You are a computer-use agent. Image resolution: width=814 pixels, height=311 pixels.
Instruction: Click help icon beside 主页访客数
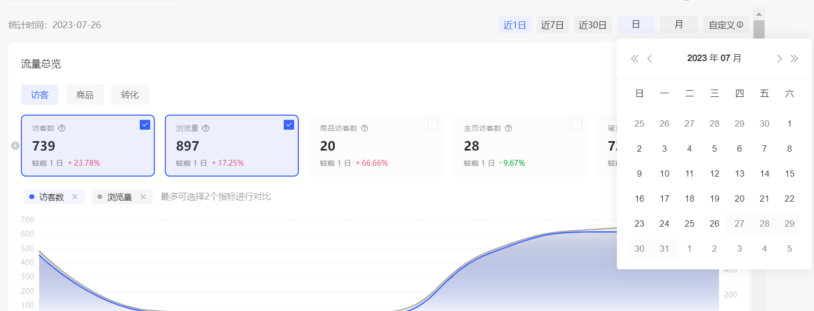[508, 128]
